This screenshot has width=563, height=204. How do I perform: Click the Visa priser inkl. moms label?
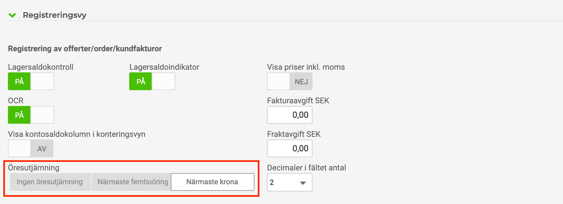[x=306, y=67]
